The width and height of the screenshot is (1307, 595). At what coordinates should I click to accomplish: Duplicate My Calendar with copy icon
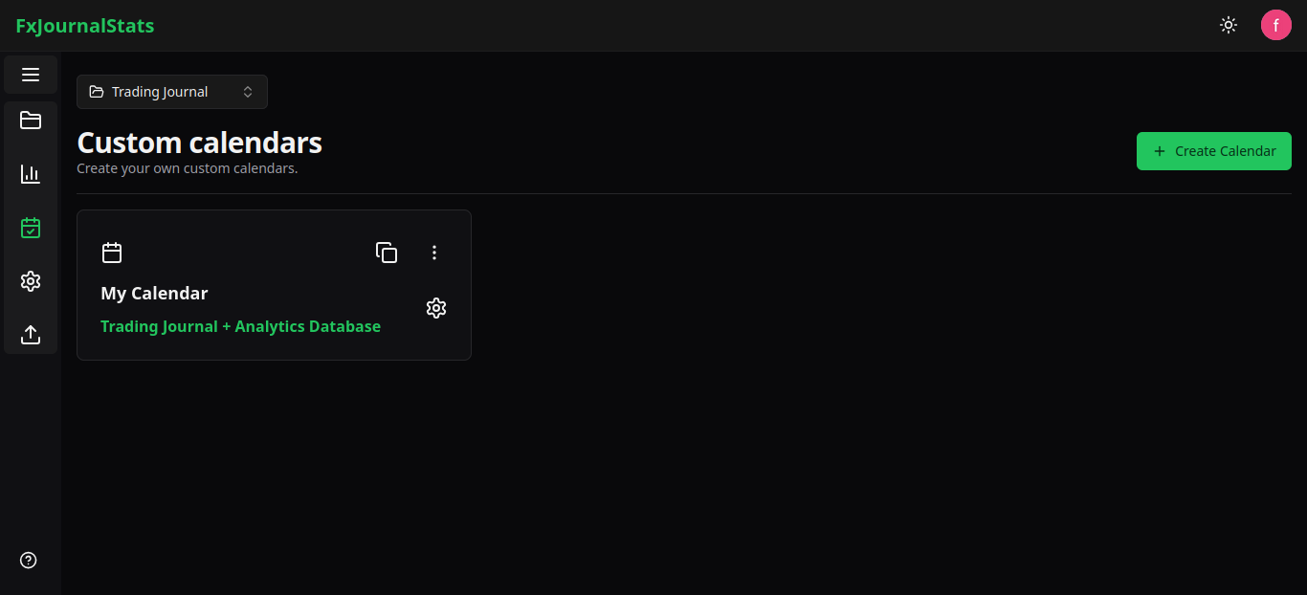pyautogui.click(x=387, y=253)
